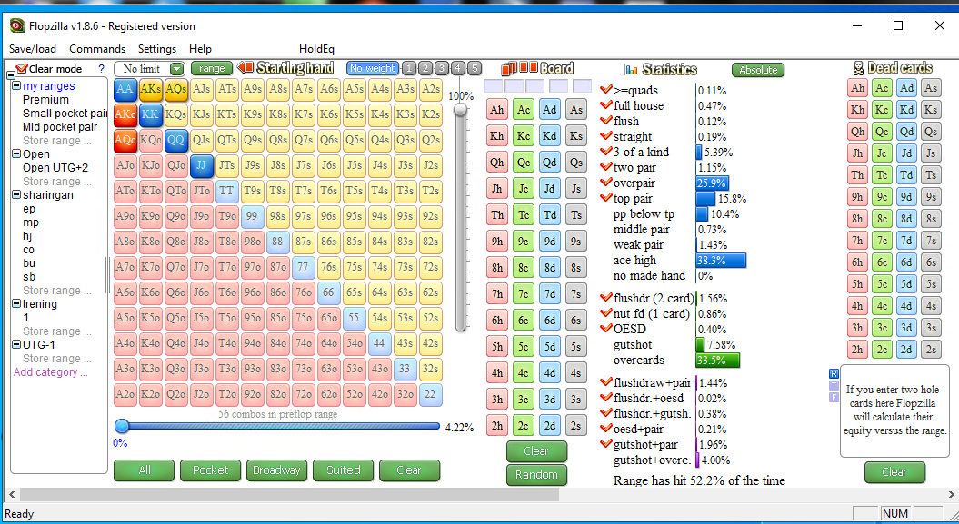
Task: Select weight button 3
Action: (x=442, y=68)
